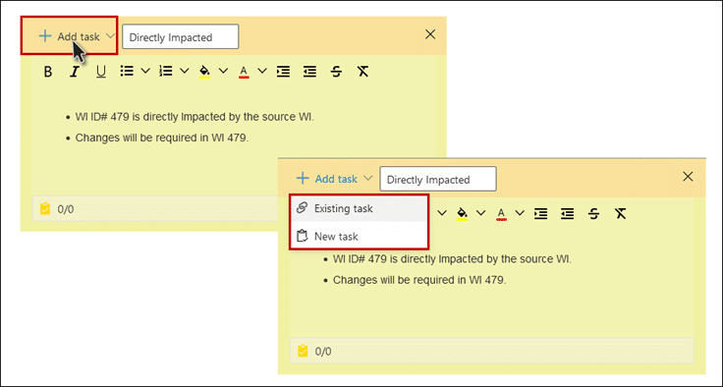
Task: Insert numbered list in the back note
Action: pyautogui.click(x=166, y=71)
